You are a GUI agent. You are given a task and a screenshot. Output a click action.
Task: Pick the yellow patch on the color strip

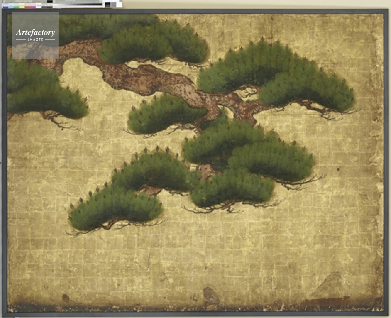[22, 7]
